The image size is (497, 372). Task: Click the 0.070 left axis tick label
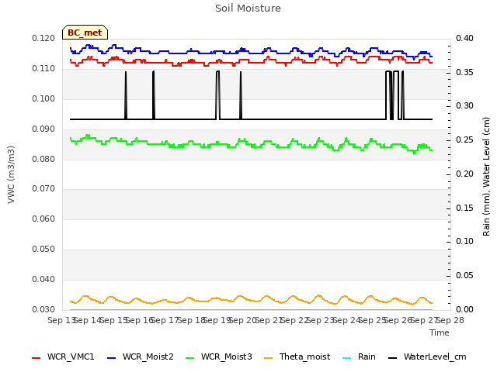tap(43, 189)
